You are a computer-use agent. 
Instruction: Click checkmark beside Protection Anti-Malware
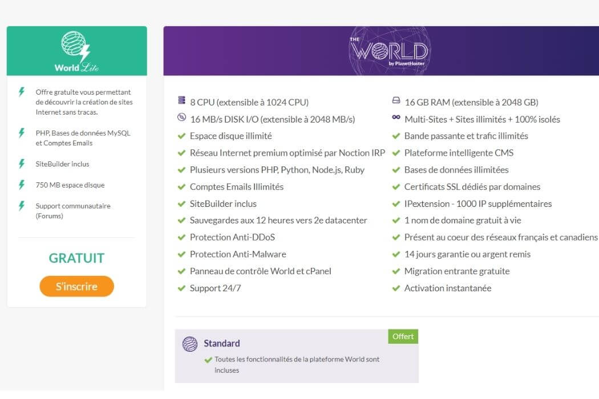pos(181,254)
